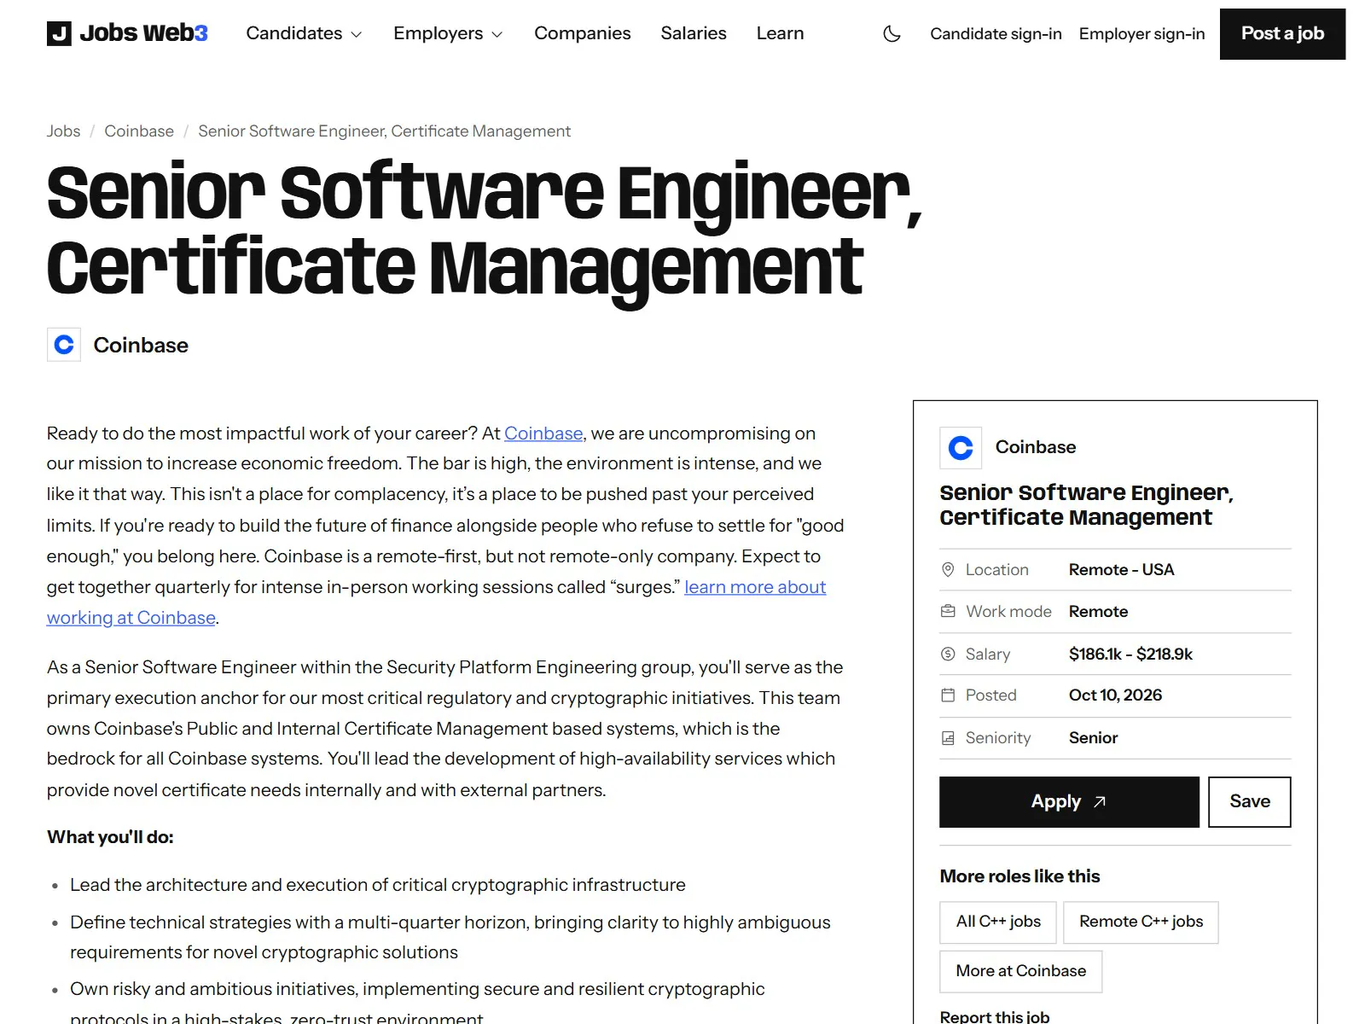
Task: Click the Coinbase logo in the sidebar card
Action: [x=961, y=448]
